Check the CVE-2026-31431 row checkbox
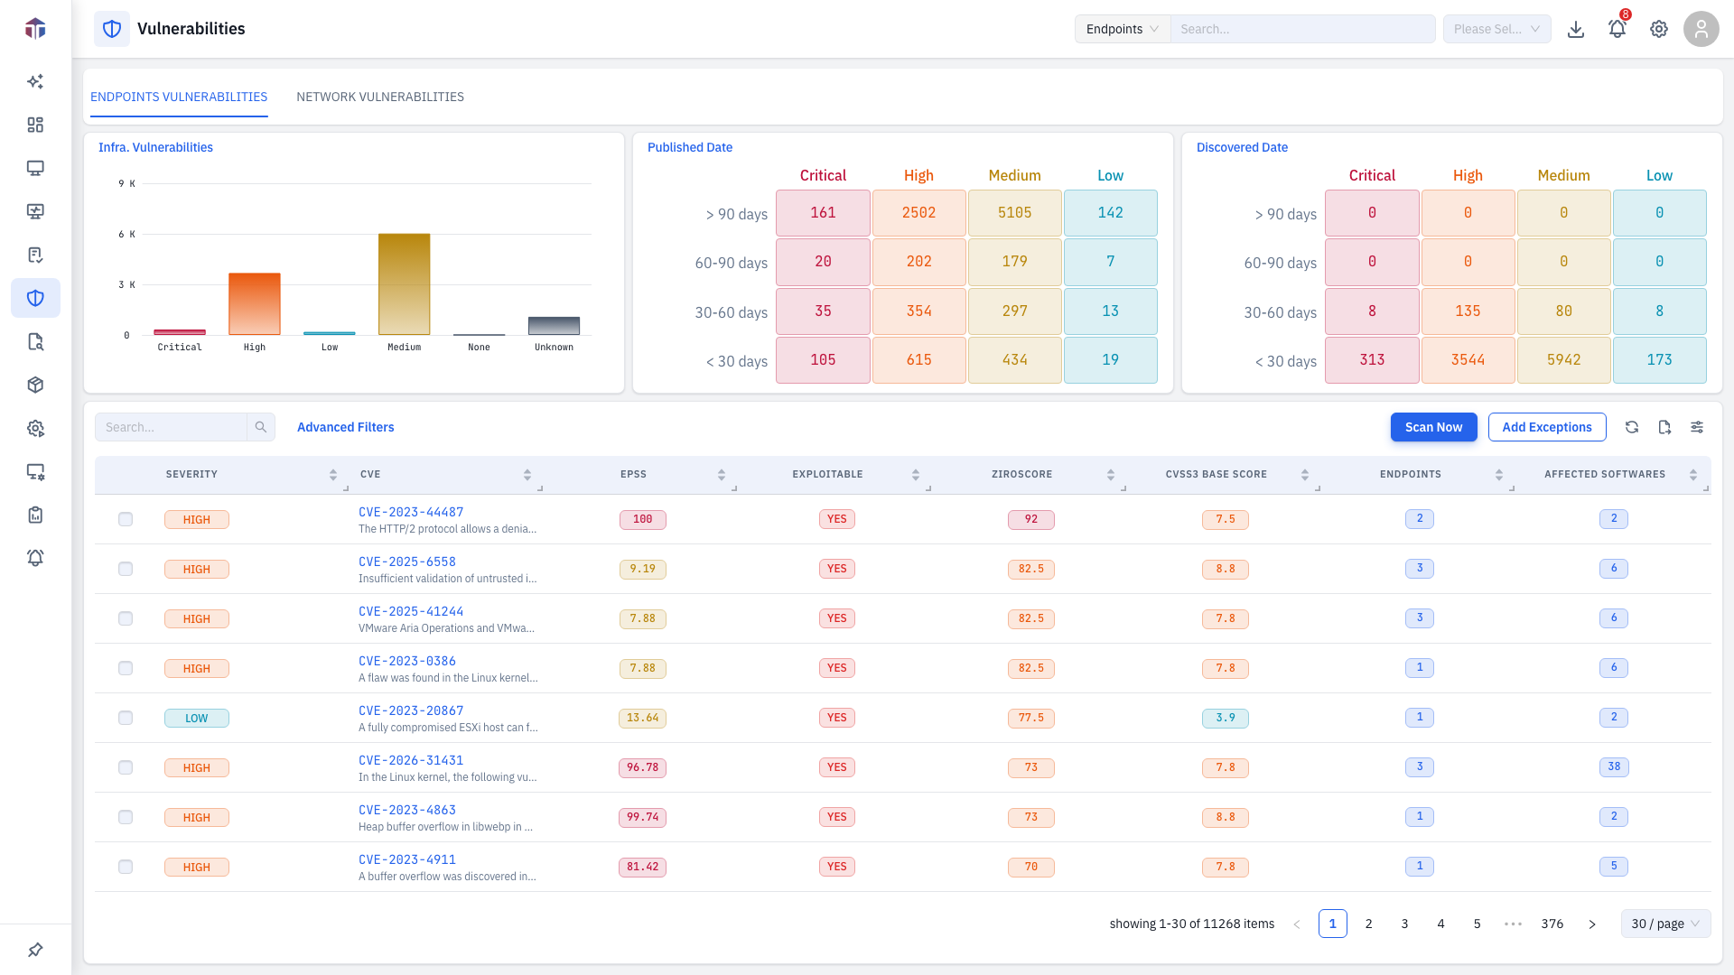Image resolution: width=1734 pixels, height=975 pixels. [126, 767]
